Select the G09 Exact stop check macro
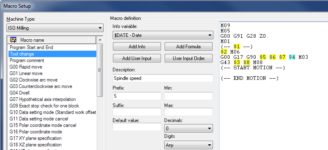This screenshot has width=328, height=150. pyautogui.click(x=52, y=105)
